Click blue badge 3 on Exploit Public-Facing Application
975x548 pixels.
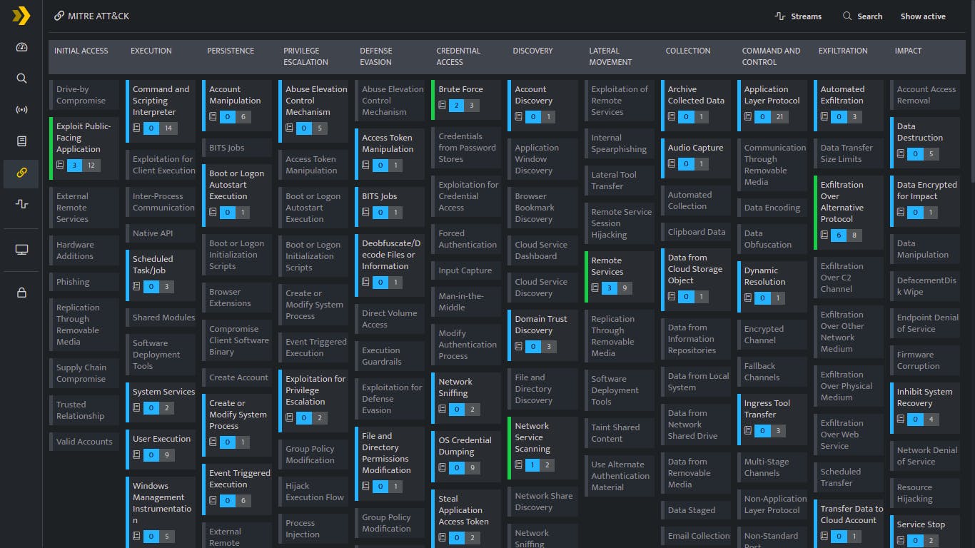click(x=76, y=166)
